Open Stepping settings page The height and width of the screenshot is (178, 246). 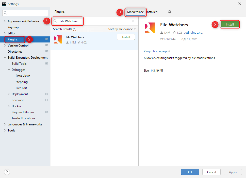point(22,82)
